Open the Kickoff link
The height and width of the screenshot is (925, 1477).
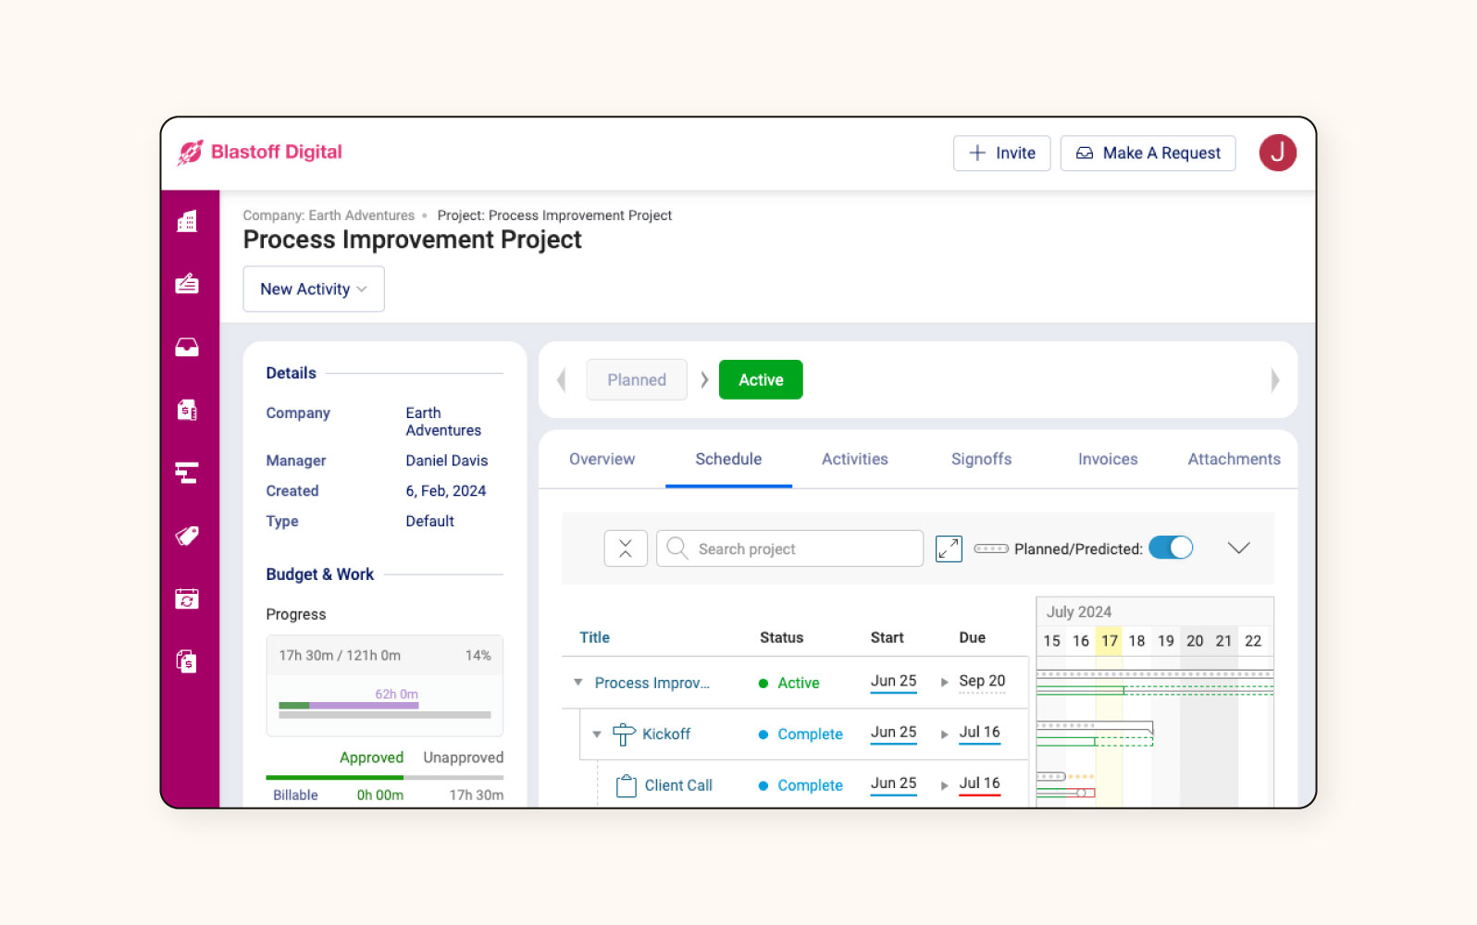click(x=666, y=734)
